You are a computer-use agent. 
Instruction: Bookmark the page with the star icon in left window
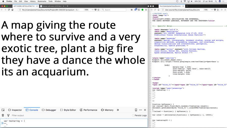(x=98, y=10)
